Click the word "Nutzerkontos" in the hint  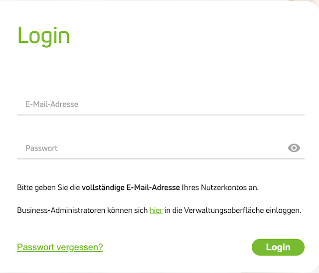(222, 188)
